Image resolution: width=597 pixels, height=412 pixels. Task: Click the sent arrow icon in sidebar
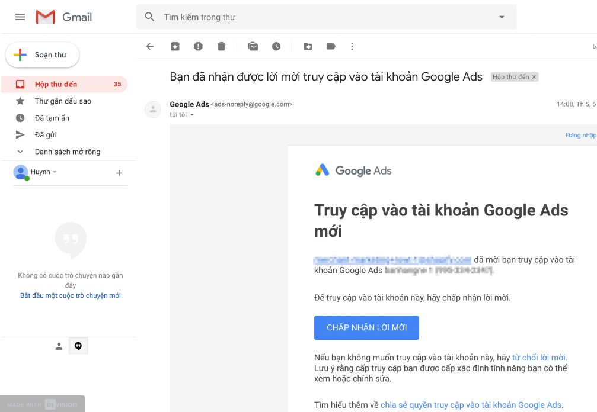point(20,134)
